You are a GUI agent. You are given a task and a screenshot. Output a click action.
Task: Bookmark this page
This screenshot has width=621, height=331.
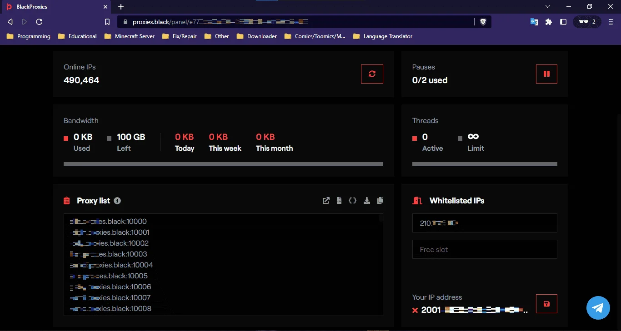point(107,22)
